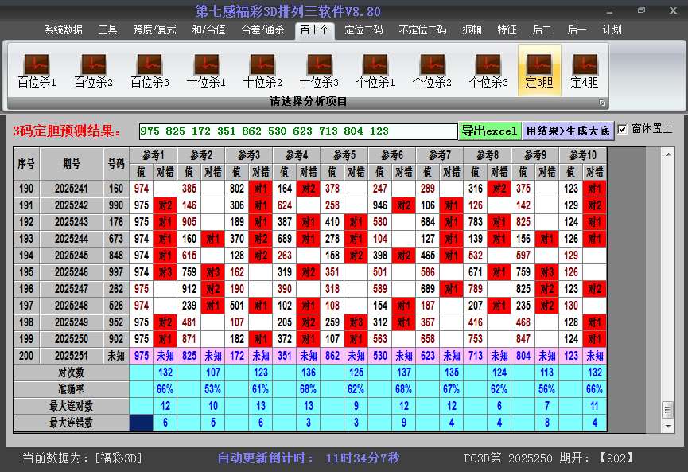The width and height of the screenshot is (688, 472).
Task: Click the dark blue selected cell in 最大连错数 row
Action: [142, 423]
